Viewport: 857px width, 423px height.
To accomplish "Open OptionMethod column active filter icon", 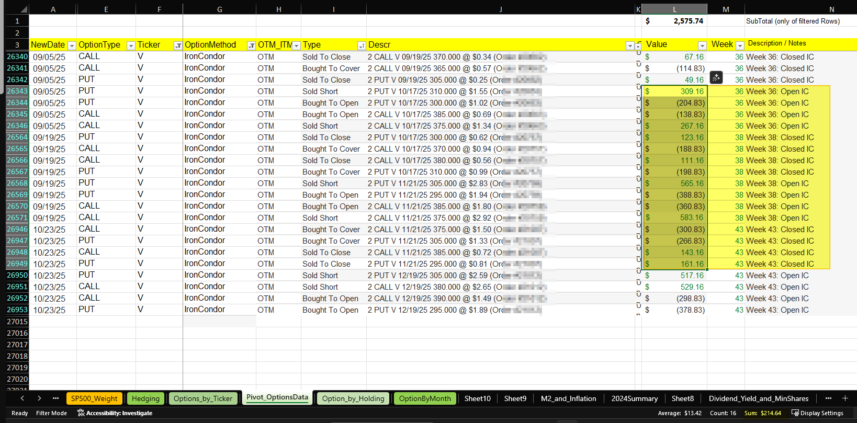I will [x=251, y=45].
